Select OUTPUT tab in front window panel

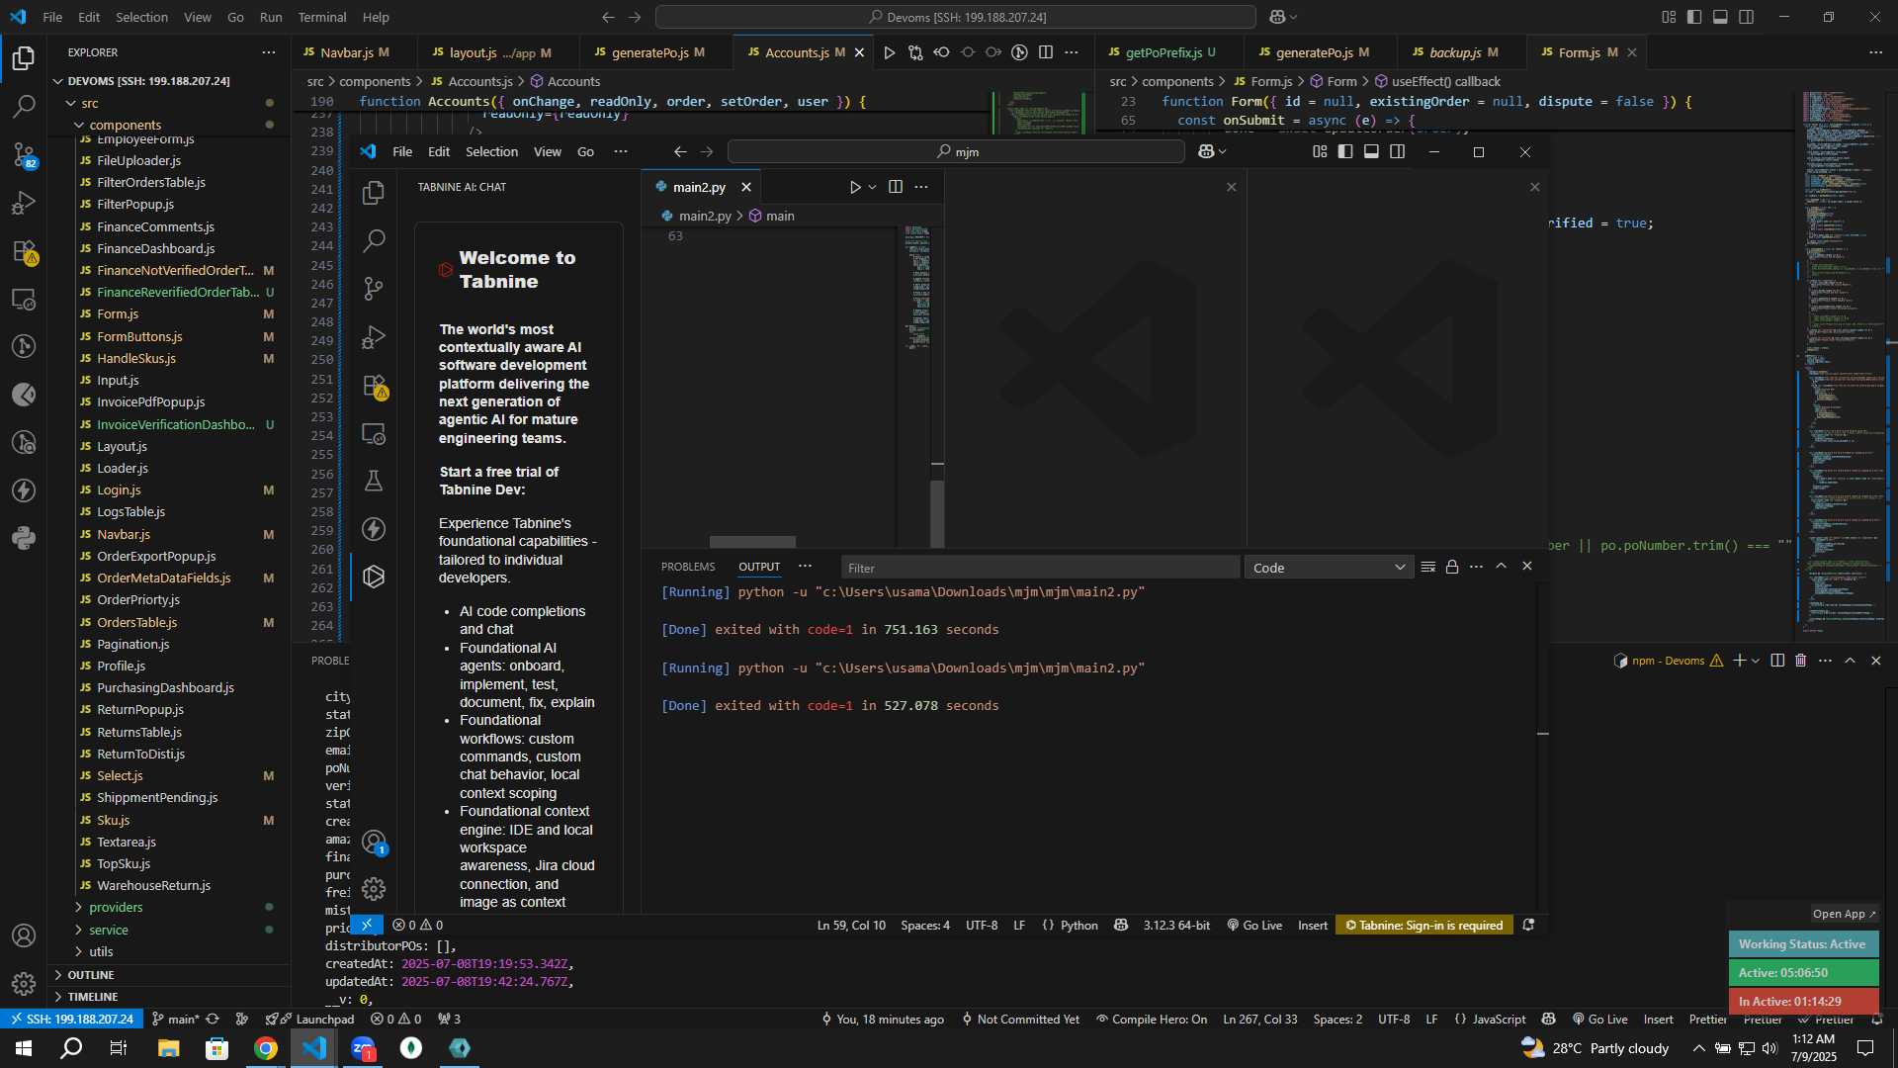pos(759,567)
